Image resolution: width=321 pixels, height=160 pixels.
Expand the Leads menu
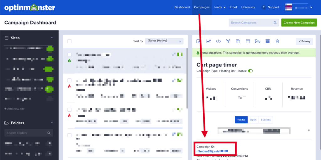point(220,7)
